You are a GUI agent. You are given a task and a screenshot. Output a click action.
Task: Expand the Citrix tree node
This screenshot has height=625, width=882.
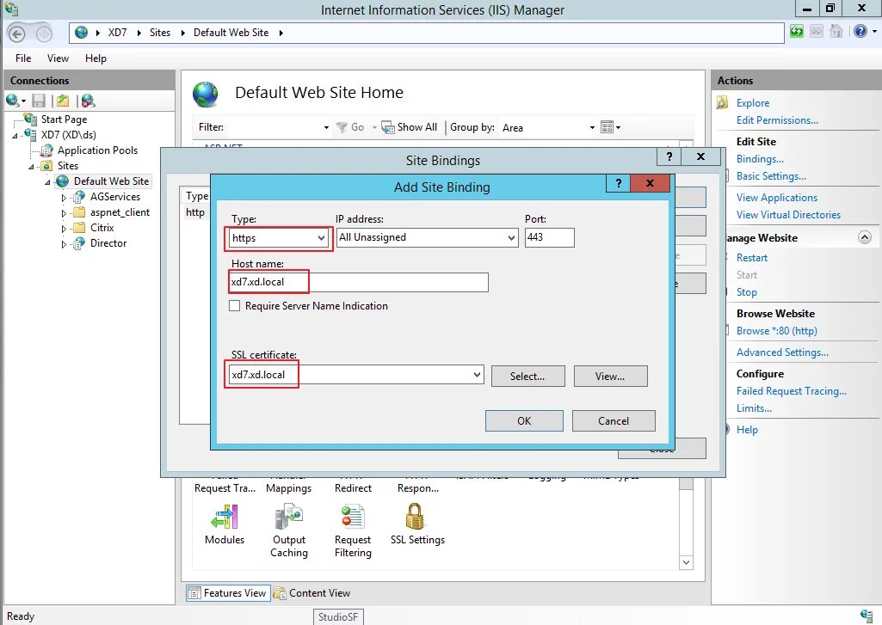point(64,229)
